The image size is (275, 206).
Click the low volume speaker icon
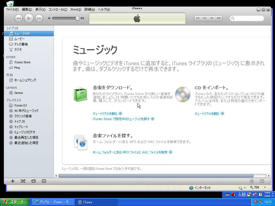pyautogui.click(x=49, y=18)
